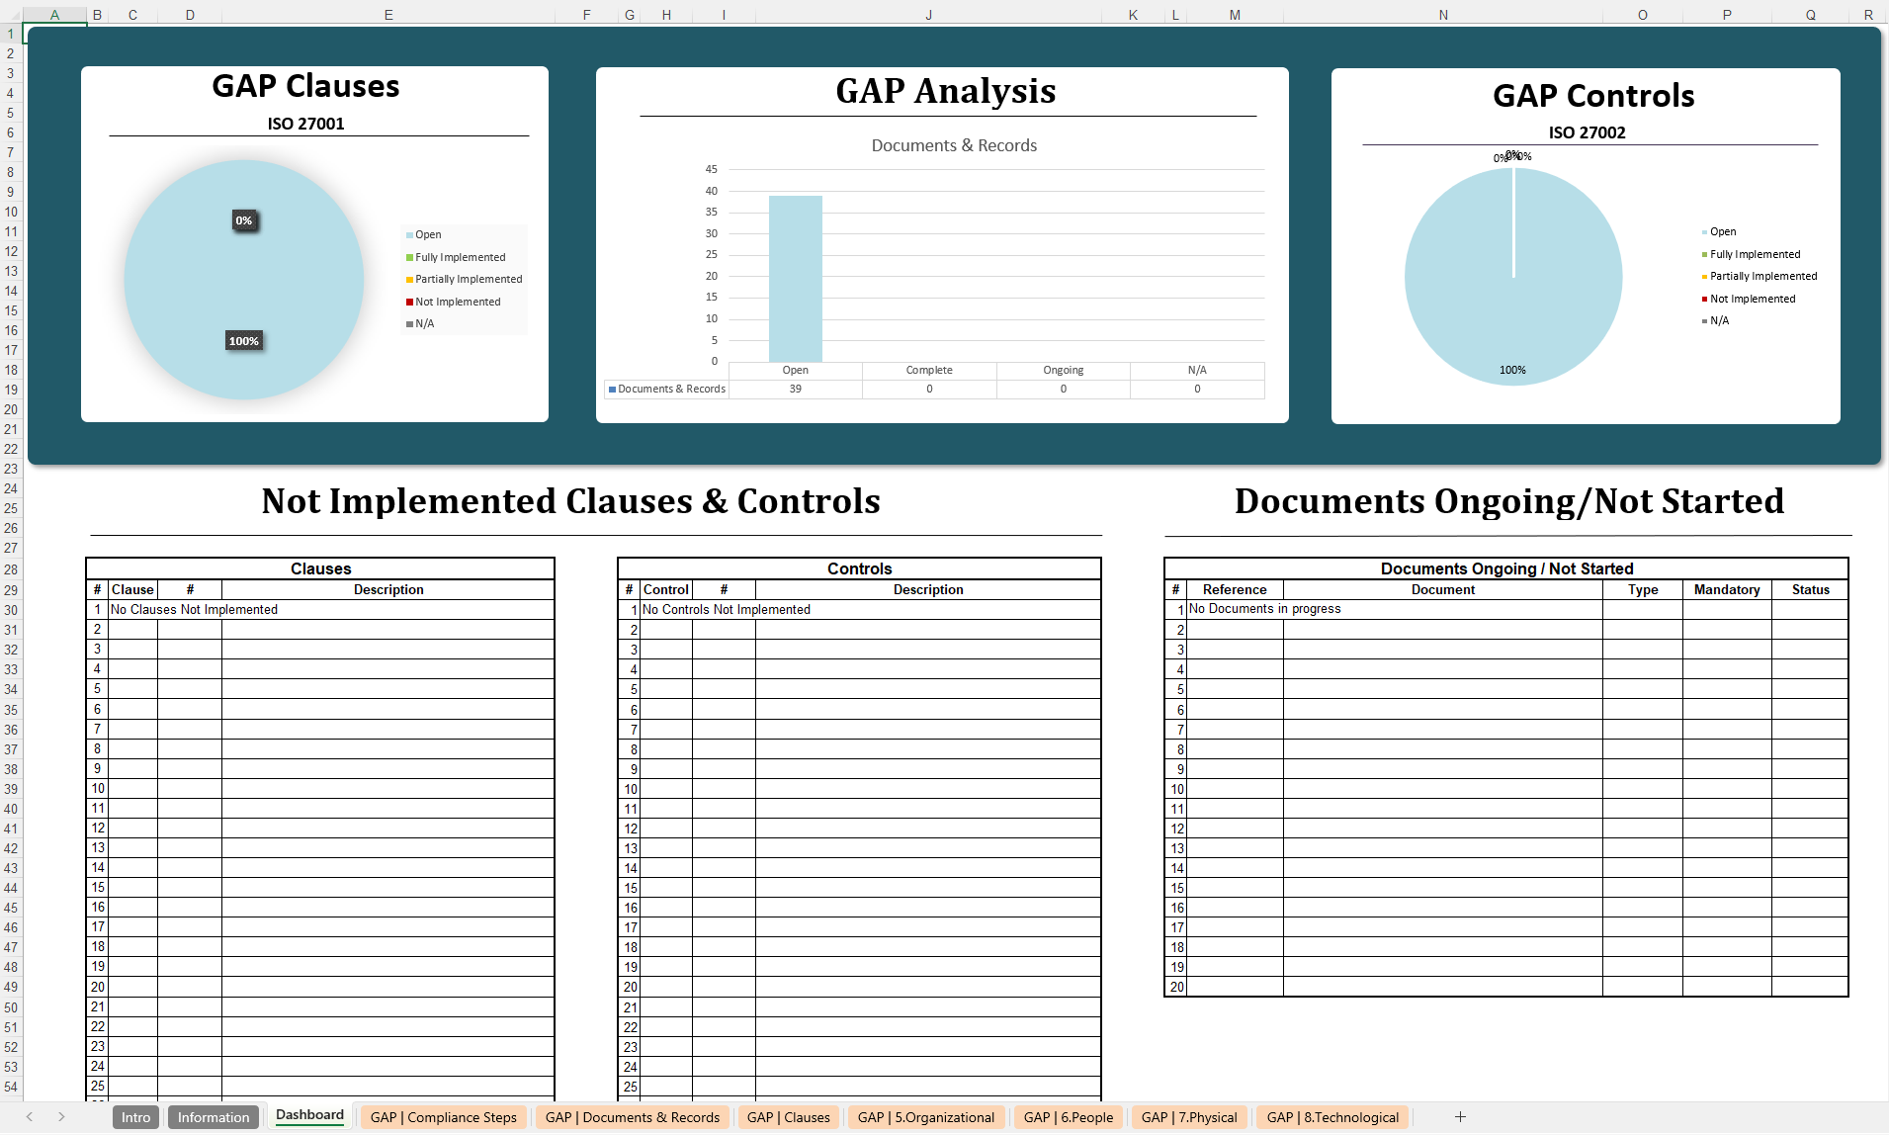Screen dimensions: 1889x1135
Task: Open the GAP | Clauses sheet tab
Action: tap(788, 1116)
